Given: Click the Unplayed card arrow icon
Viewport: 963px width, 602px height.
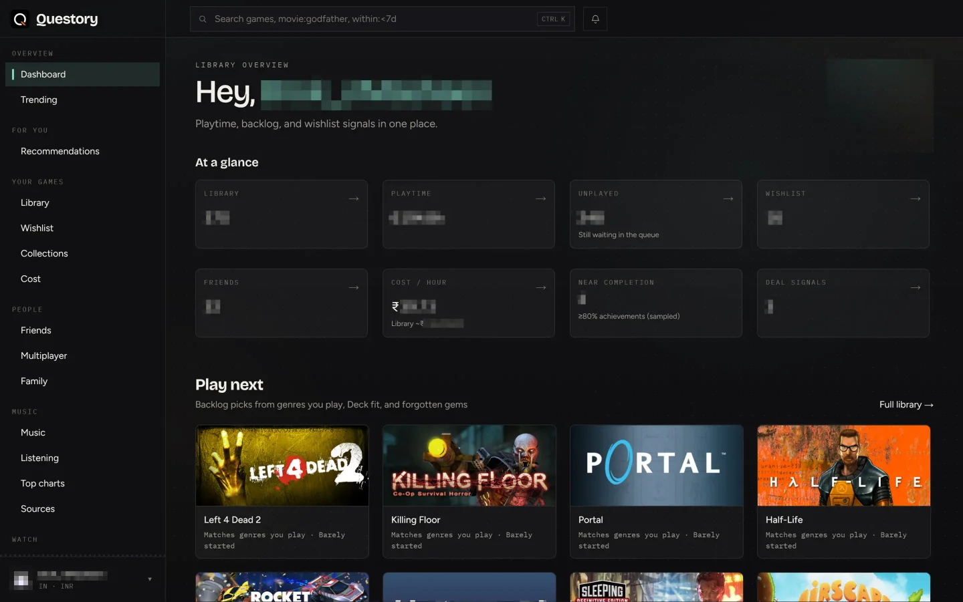Looking at the screenshot, I should coord(728,198).
